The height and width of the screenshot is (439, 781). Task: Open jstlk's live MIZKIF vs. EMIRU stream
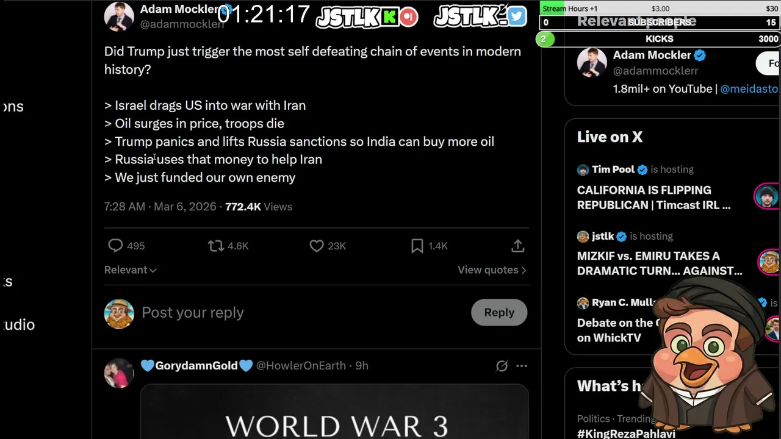(660, 263)
